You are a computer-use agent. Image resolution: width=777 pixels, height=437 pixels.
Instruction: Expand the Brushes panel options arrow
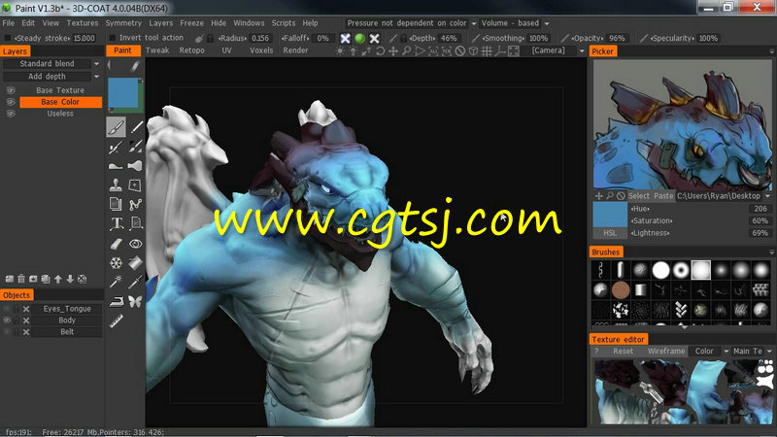[x=771, y=252]
